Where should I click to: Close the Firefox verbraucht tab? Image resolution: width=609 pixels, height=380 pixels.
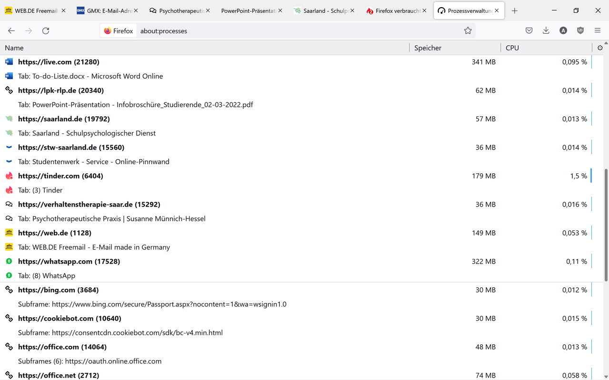point(425,10)
